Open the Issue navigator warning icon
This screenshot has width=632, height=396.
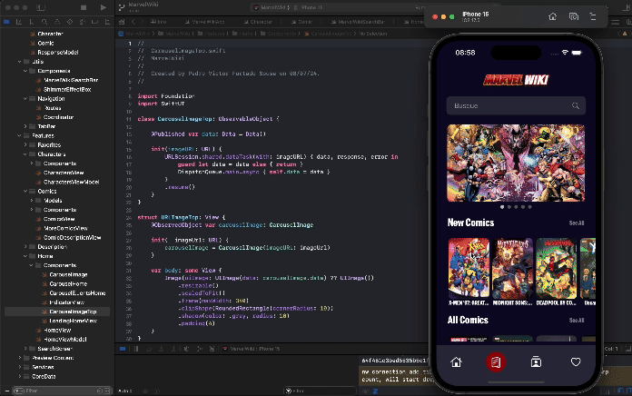pyautogui.click(x=57, y=22)
